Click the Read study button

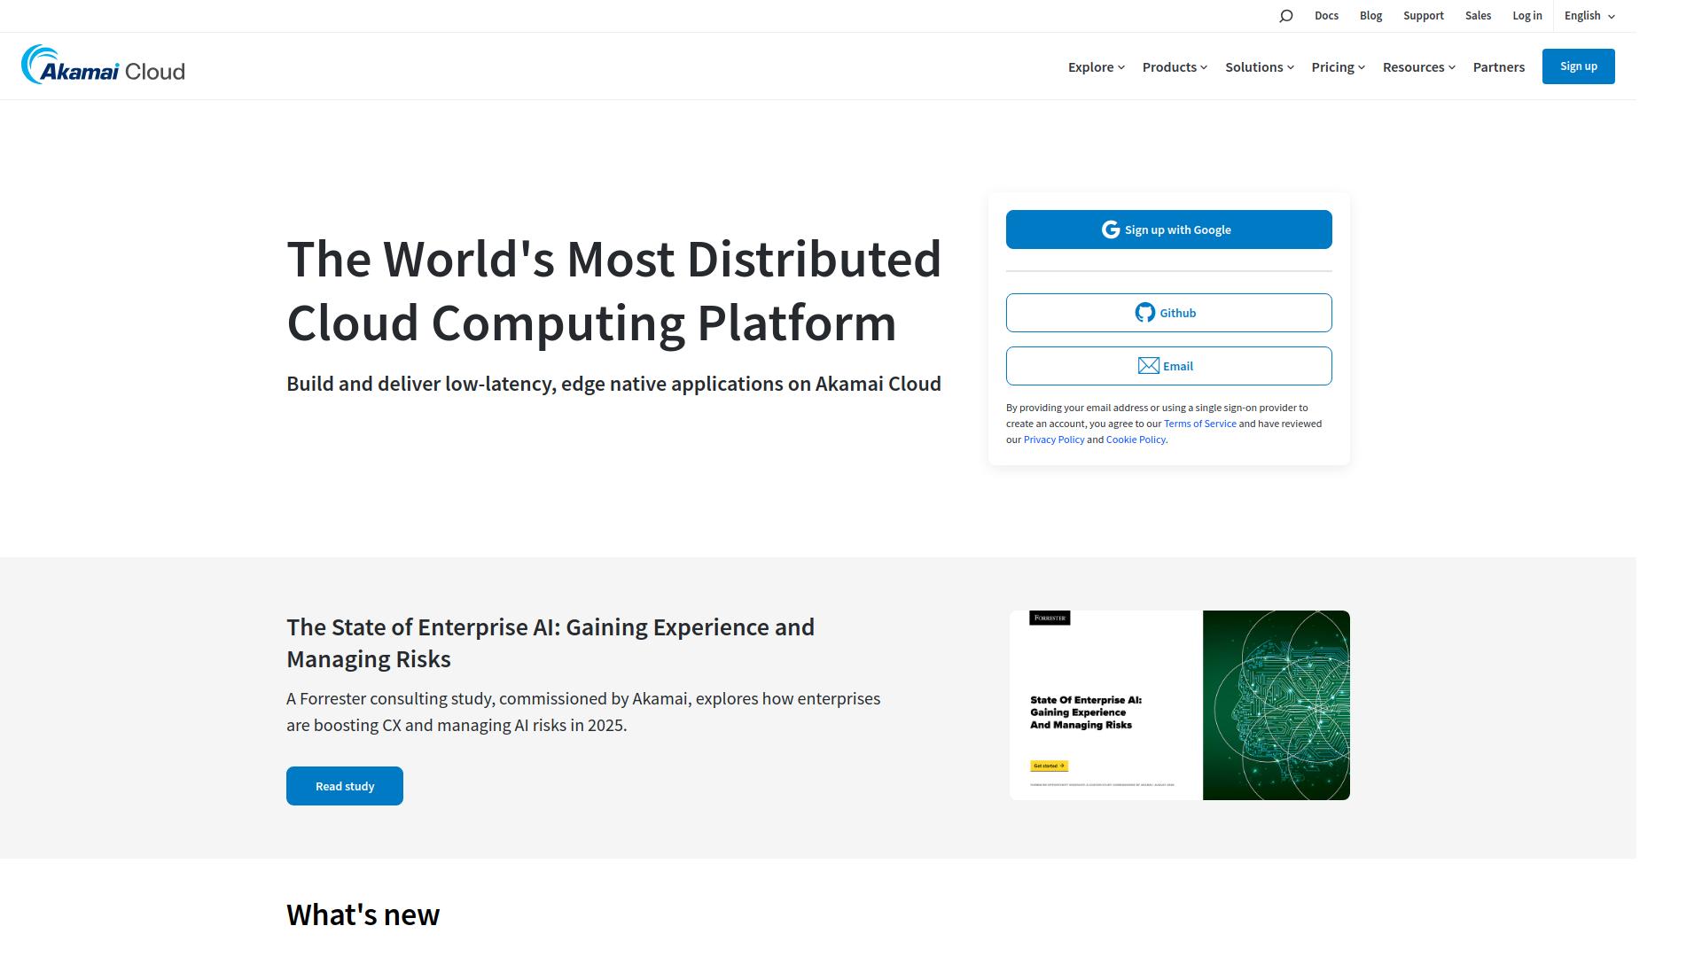click(345, 786)
